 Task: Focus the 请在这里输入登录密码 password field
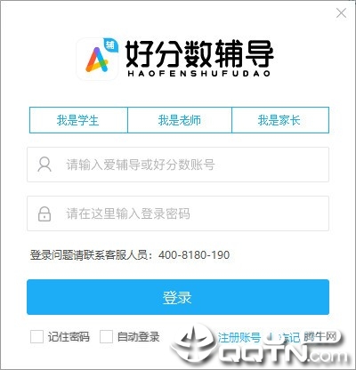(x=178, y=213)
